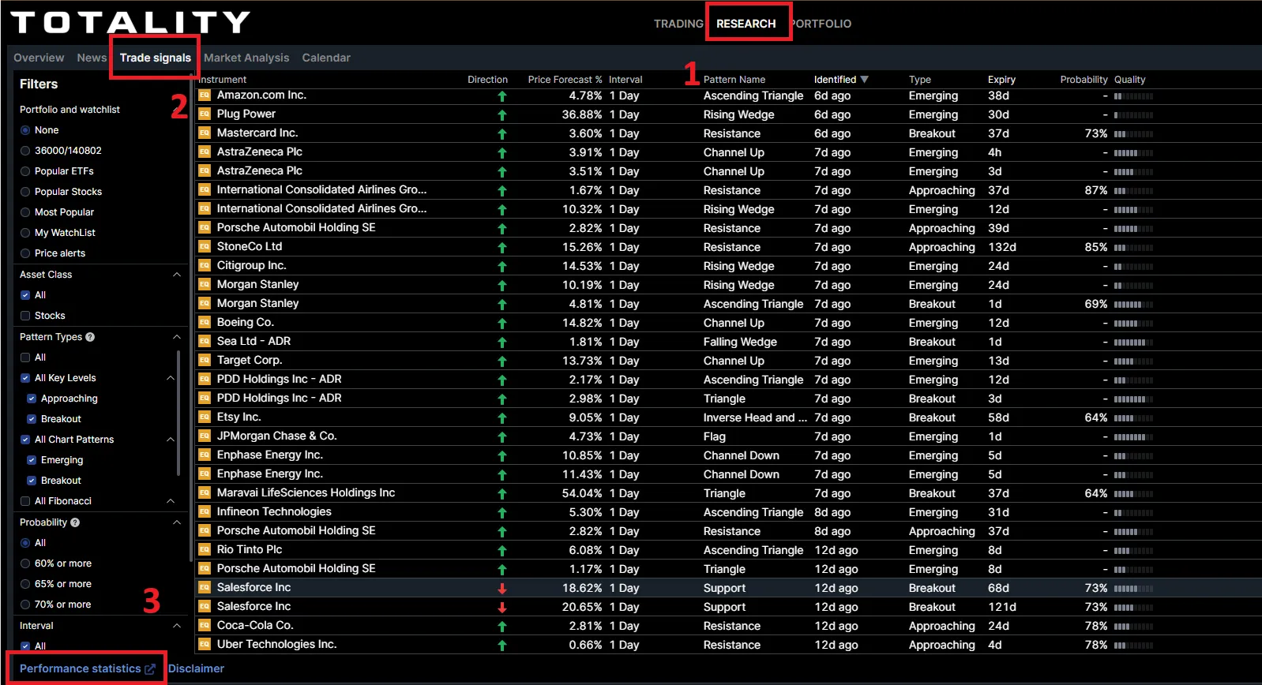
Task: Open the RESEARCH top tab
Action: click(x=746, y=24)
